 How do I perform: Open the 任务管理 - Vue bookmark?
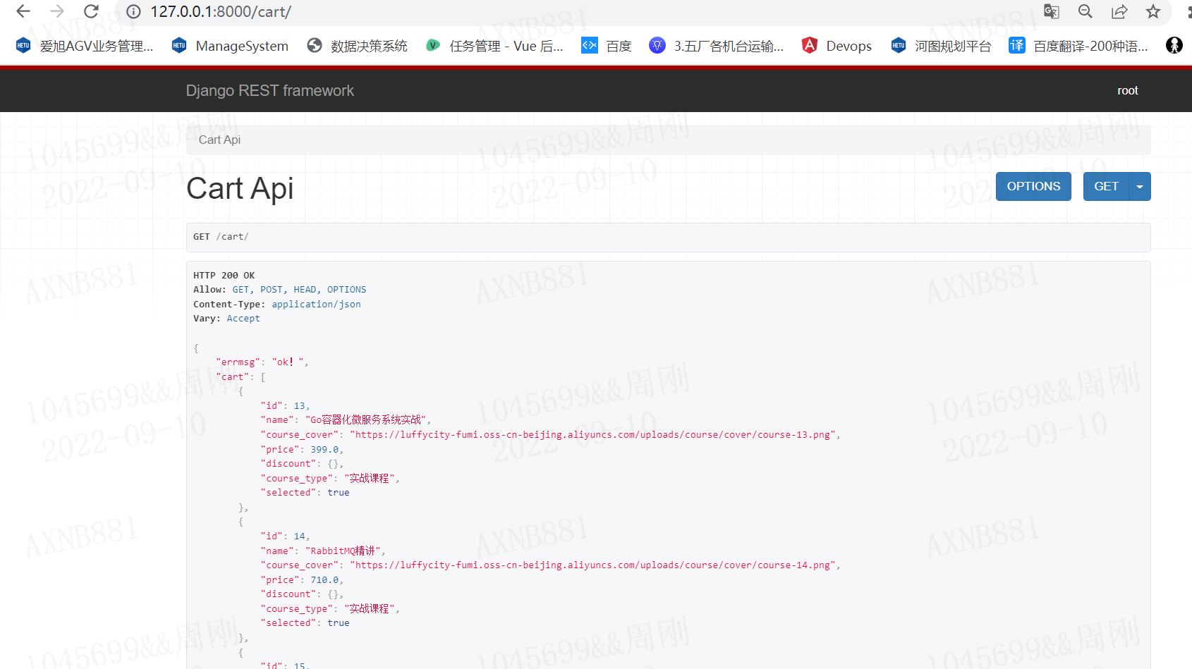[494, 46]
